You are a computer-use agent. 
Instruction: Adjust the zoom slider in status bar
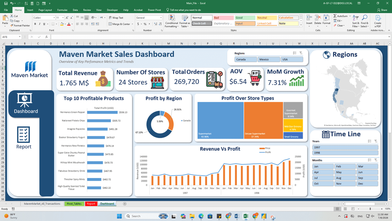point(370,209)
